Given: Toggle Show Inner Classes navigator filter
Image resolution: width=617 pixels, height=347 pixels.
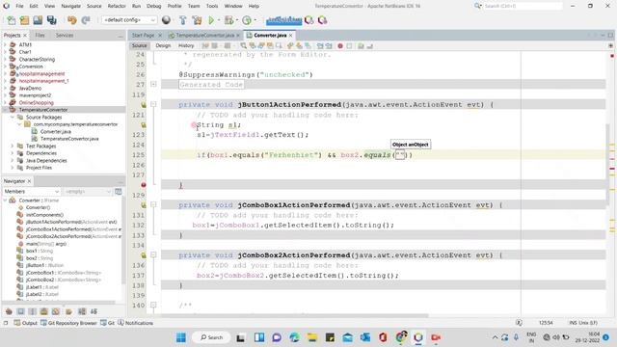Looking at the screenshot, I should [56, 311].
